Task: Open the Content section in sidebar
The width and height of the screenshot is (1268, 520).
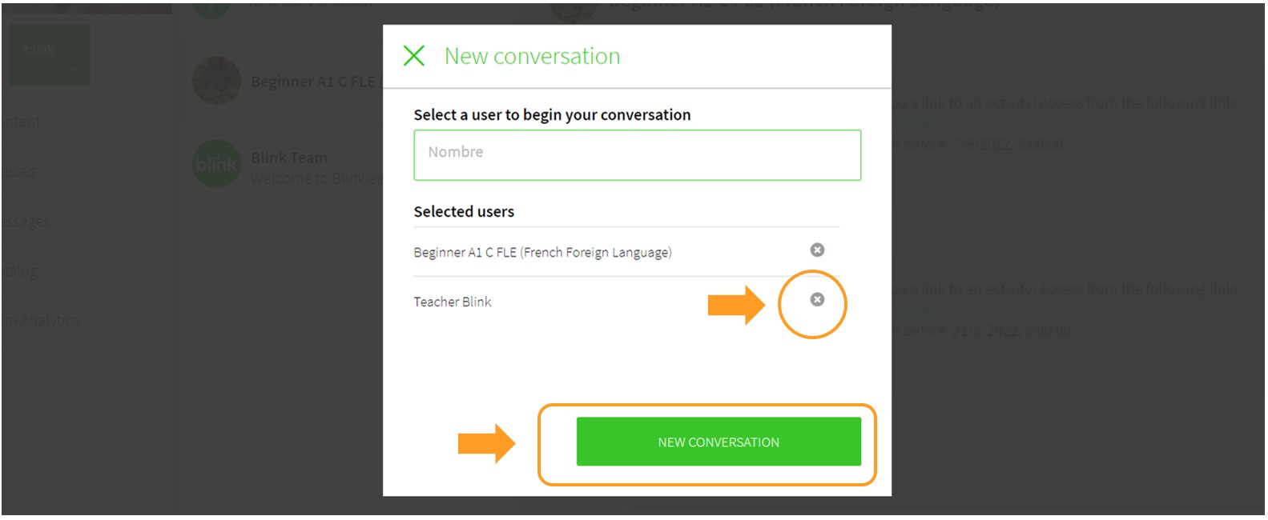Action: (x=22, y=122)
